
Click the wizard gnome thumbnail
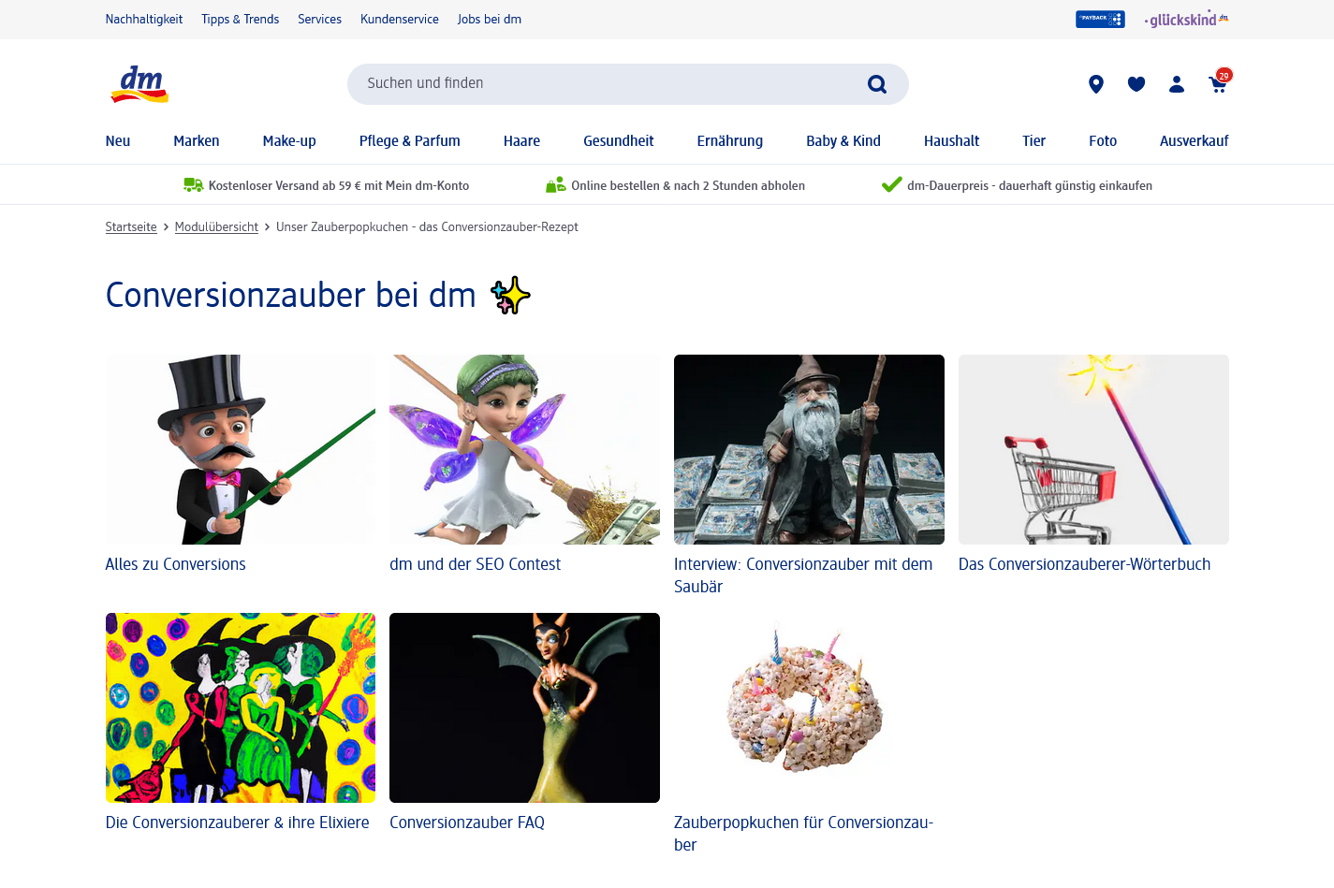click(809, 449)
